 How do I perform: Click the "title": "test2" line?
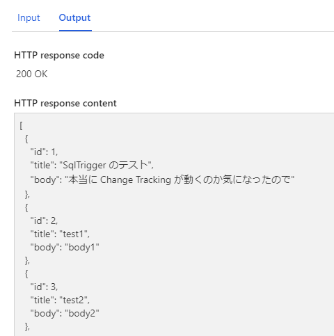click(x=60, y=301)
